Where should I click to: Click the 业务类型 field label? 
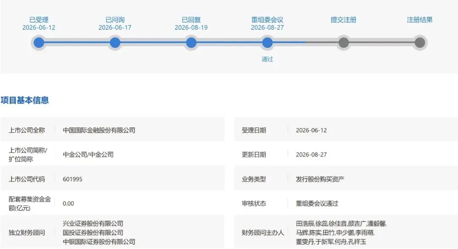[254, 179]
